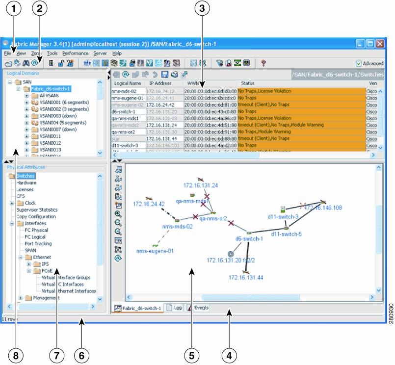Click the refresh icon in table toolbar
Image resolution: width=395 pixels, height=365 pixels.
click(x=126, y=74)
